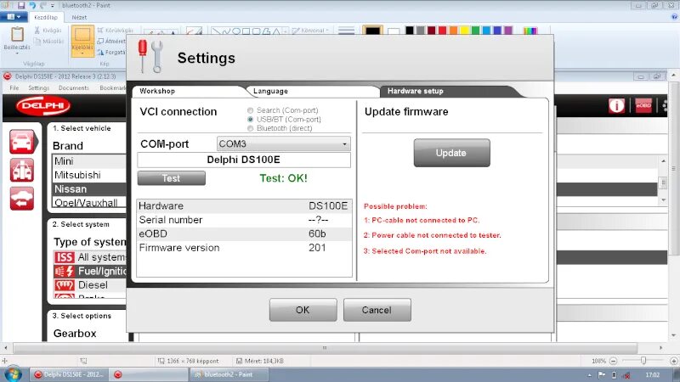680x382 pixels.
Task: Click Paint Beillesztés paste icon
Action: click(x=17, y=35)
